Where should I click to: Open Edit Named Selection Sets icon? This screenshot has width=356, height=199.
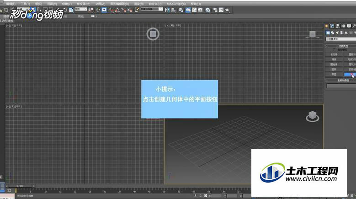(137, 10)
